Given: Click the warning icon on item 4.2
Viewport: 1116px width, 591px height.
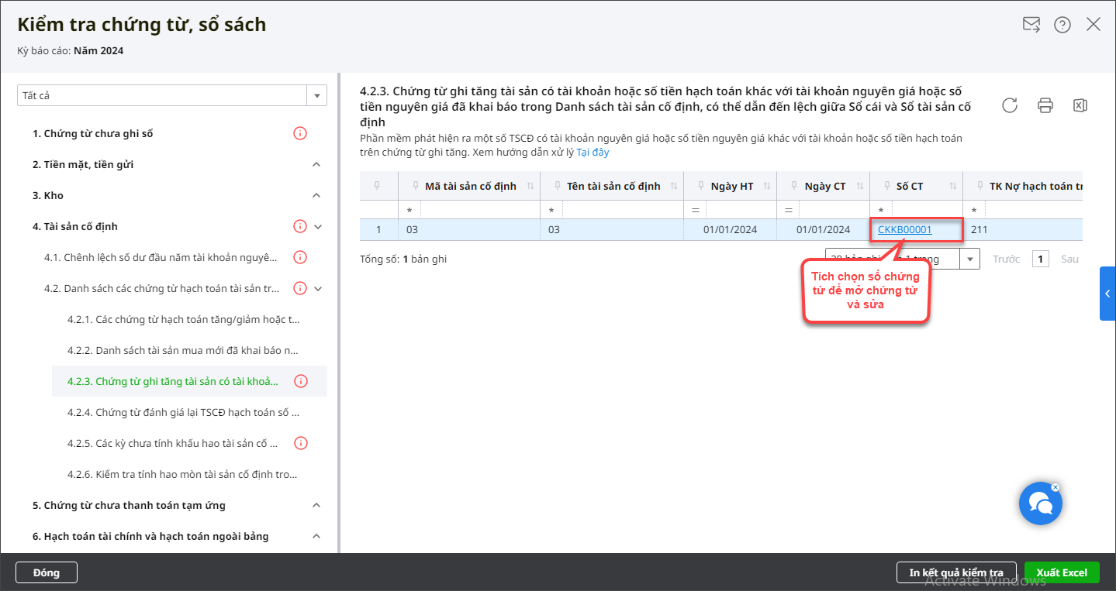Looking at the screenshot, I should point(300,288).
